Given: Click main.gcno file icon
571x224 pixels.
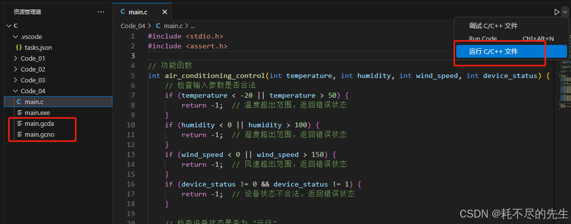Looking at the screenshot, I should (x=19, y=135).
